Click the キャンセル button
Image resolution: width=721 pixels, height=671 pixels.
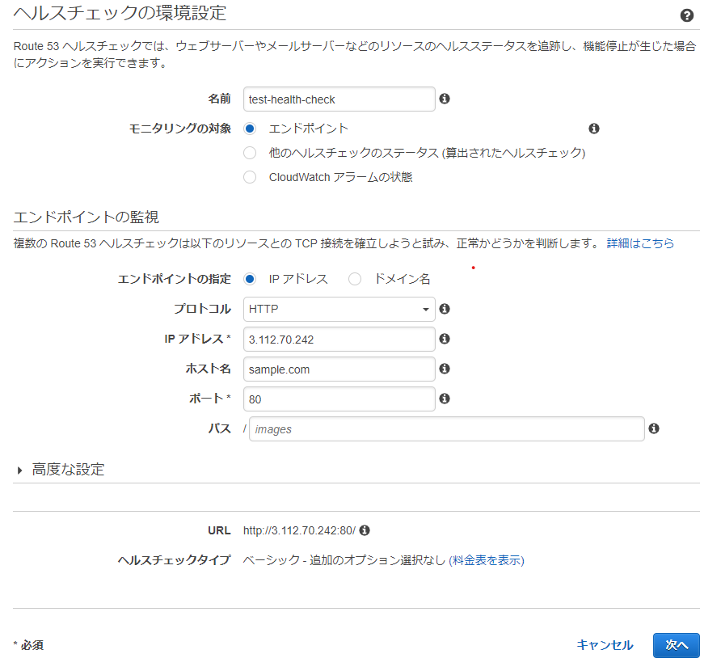click(605, 644)
